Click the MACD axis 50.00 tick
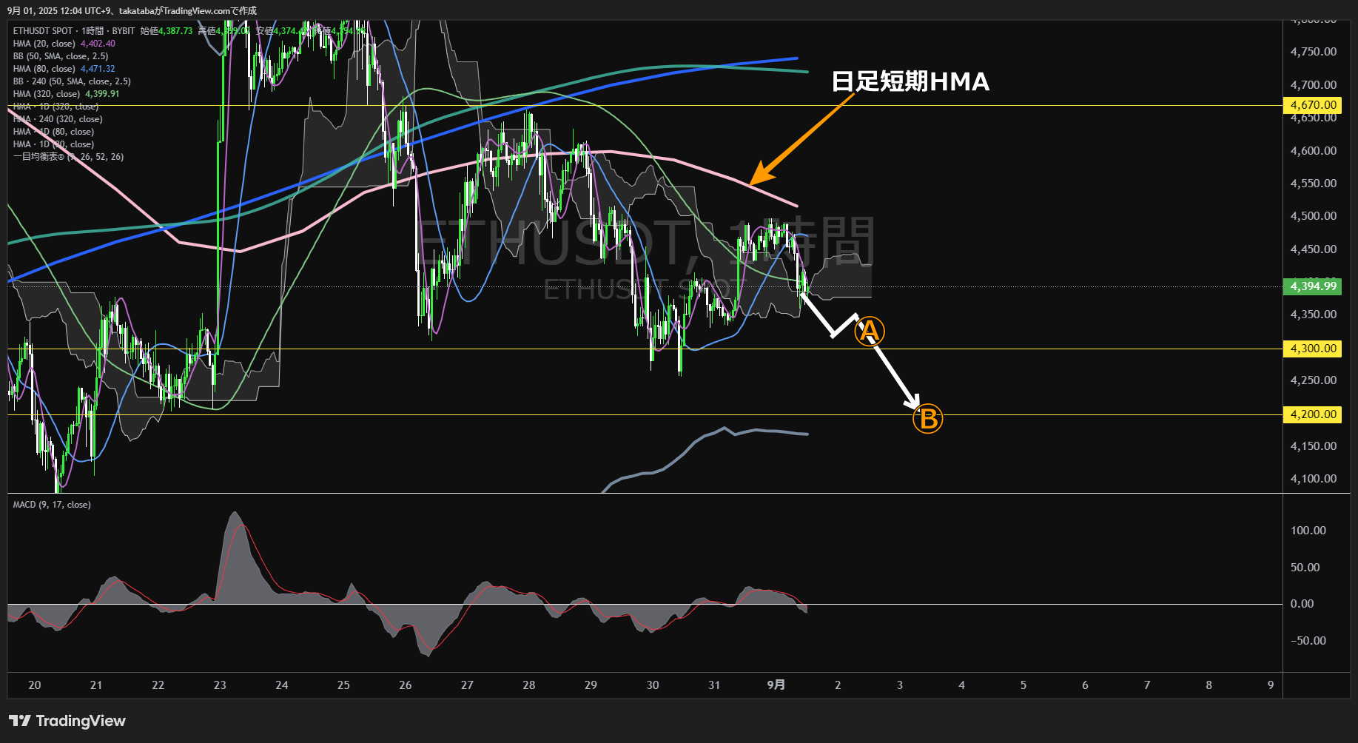Image resolution: width=1358 pixels, height=743 pixels. [1305, 568]
